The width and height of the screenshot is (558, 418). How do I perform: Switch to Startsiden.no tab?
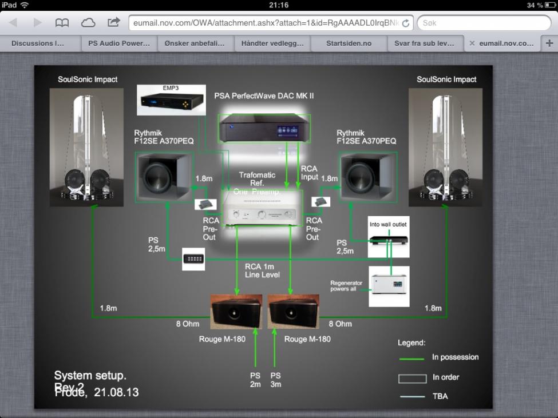[x=349, y=43]
